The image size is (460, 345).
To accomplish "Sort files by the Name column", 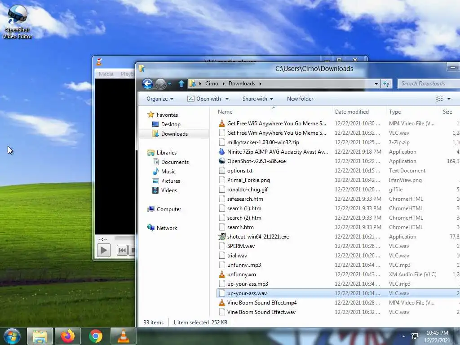I will 225,112.
